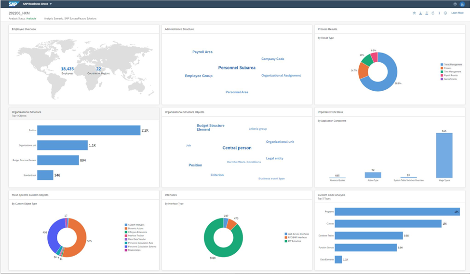Open the clock history icon in toolbar
471x274 pixels.
[x=445, y=13]
